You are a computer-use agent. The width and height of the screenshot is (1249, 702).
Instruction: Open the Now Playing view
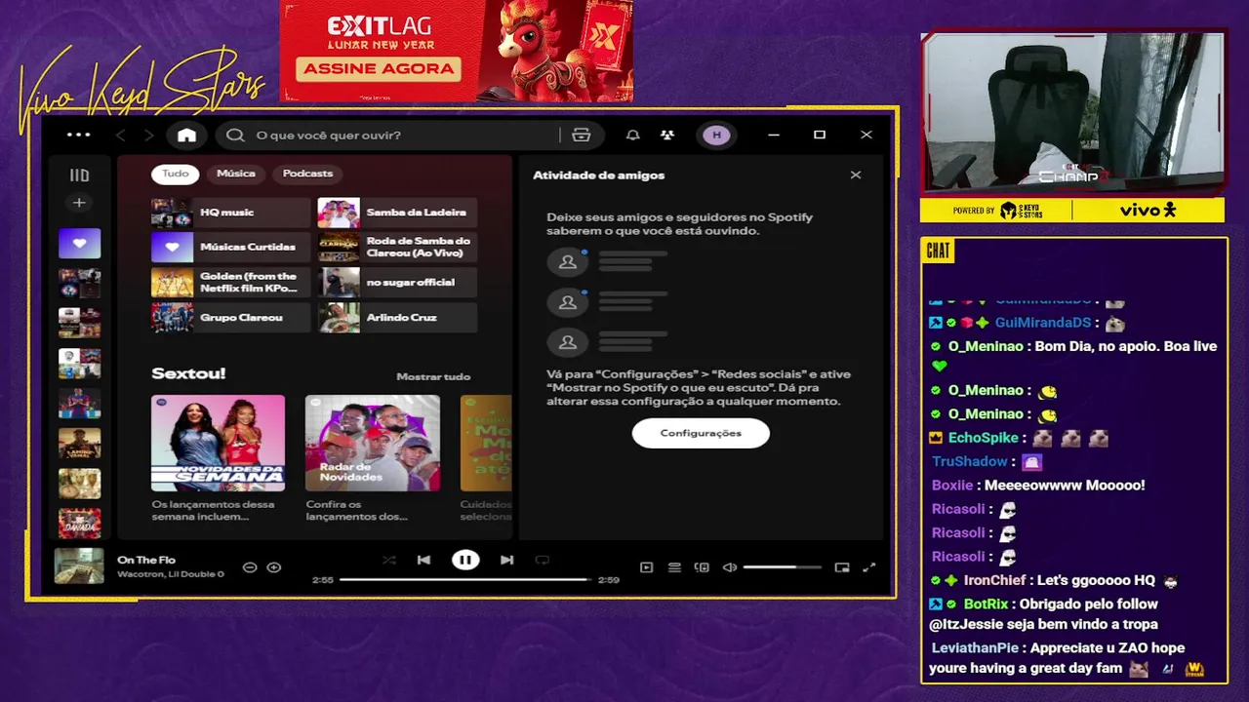coord(646,567)
